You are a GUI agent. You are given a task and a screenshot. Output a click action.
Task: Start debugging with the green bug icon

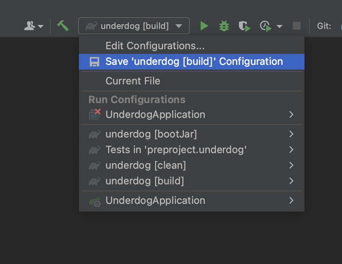pyautogui.click(x=224, y=26)
